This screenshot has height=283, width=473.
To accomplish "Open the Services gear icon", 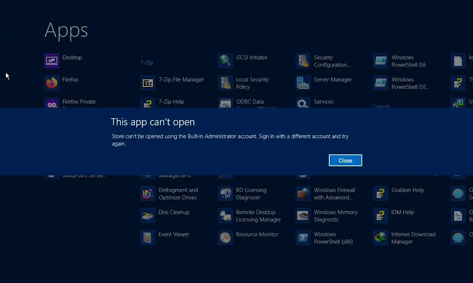I will coord(303,103).
